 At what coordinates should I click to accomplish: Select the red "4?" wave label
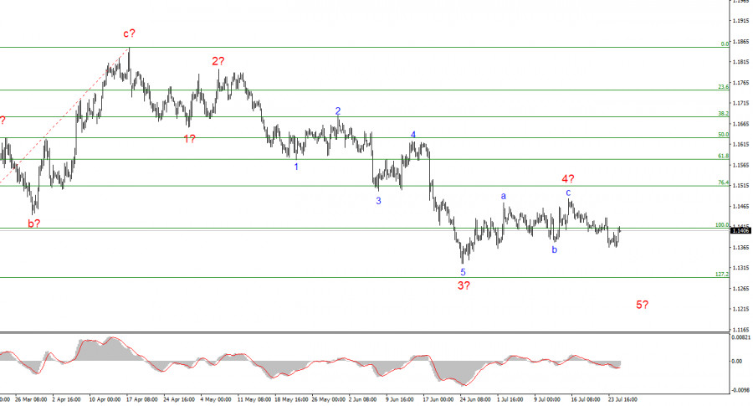click(x=567, y=179)
